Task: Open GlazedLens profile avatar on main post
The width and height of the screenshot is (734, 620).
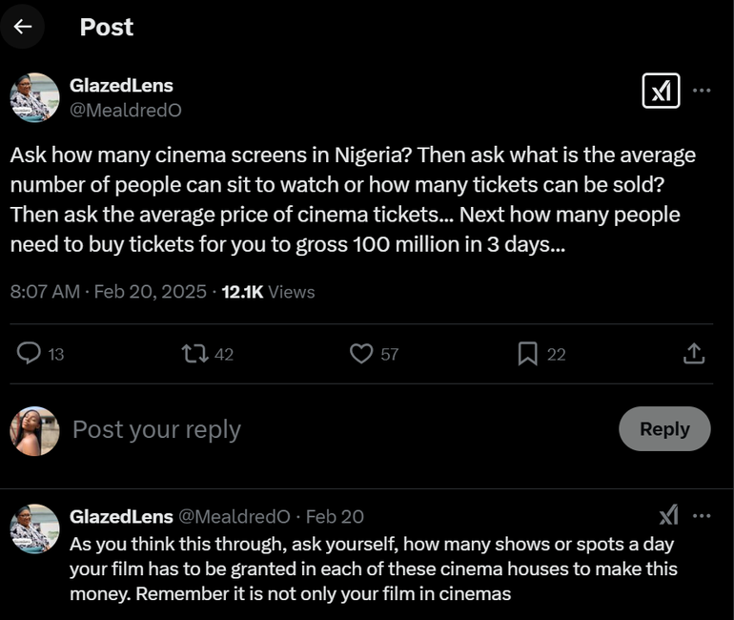Action: pos(35,98)
